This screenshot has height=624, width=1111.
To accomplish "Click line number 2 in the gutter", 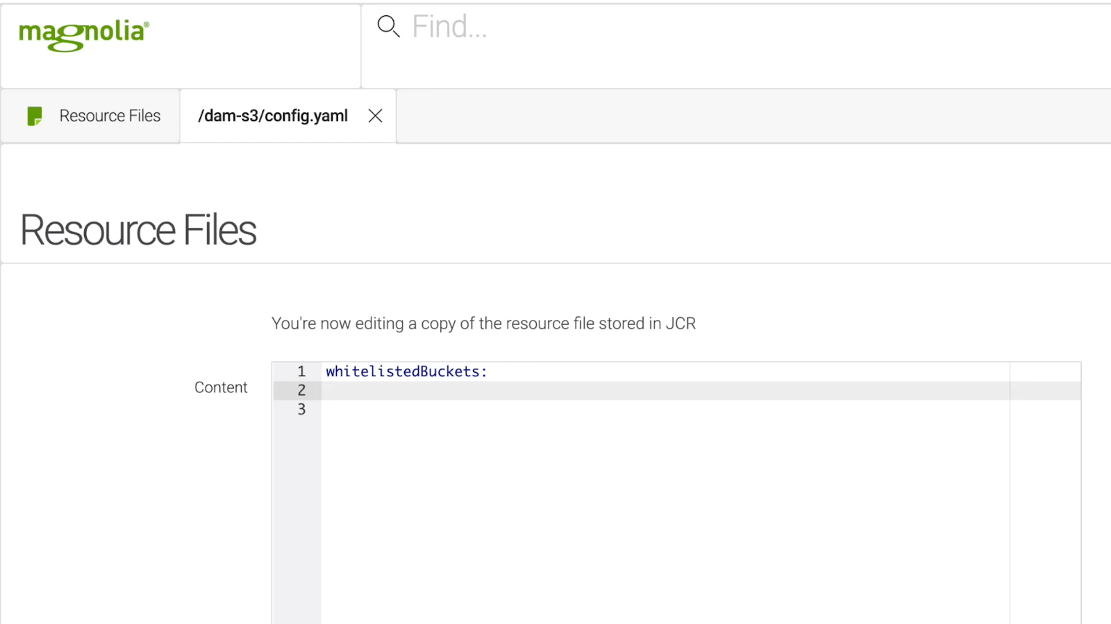I will click(301, 390).
